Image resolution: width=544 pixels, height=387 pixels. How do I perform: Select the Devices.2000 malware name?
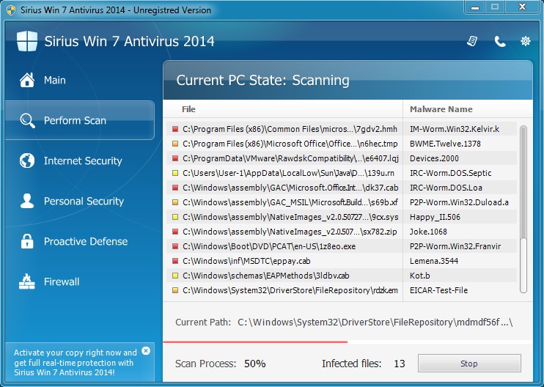434,158
